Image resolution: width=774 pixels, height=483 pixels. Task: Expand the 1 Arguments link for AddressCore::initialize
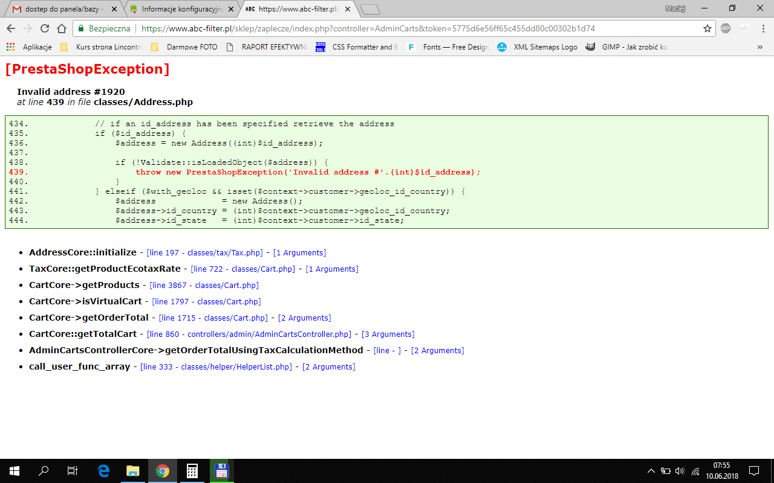point(299,253)
